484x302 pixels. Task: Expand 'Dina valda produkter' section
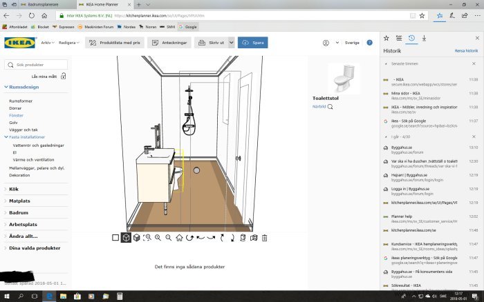(35, 248)
